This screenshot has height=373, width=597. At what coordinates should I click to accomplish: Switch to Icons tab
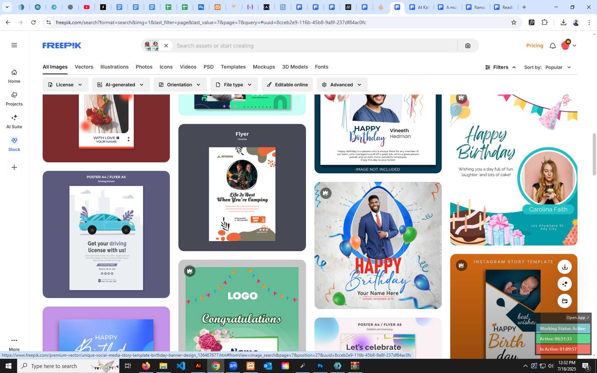click(x=166, y=67)
